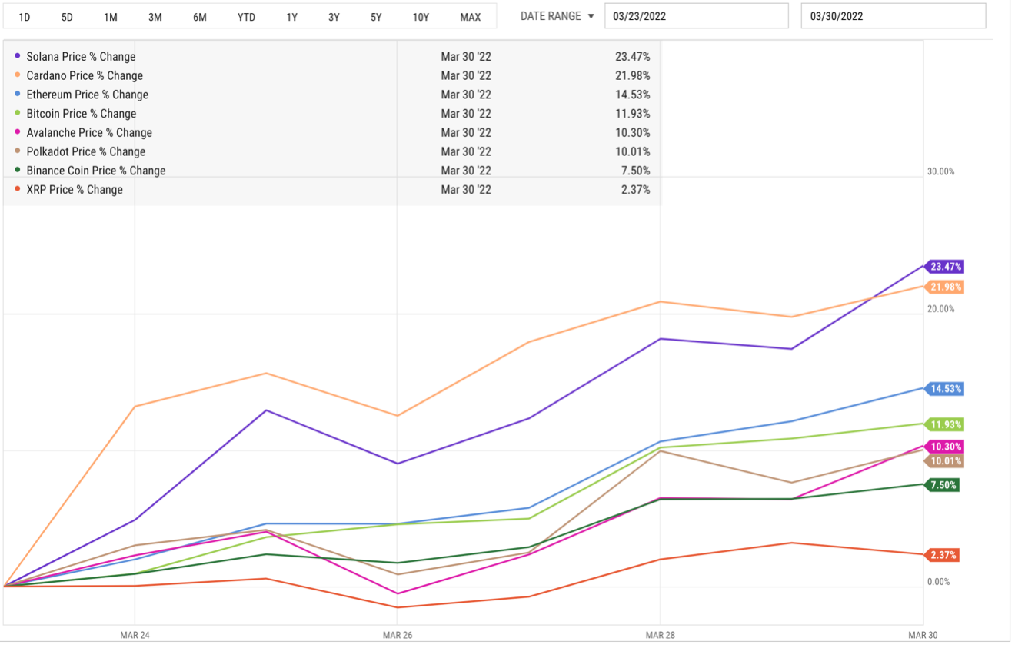1015x648 pixels.
Task: Choose the 1M time period
Action: [x=111, y=17]
